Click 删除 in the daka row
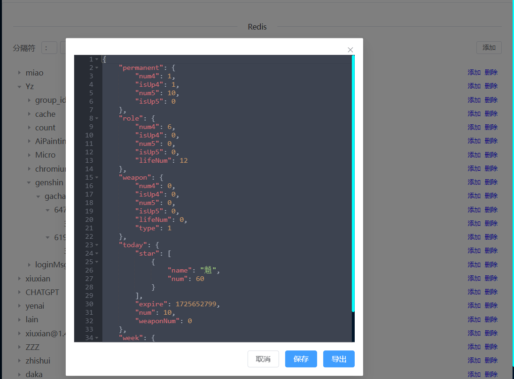Viewport: 514px width, 379px height. [x=491, y=374]
